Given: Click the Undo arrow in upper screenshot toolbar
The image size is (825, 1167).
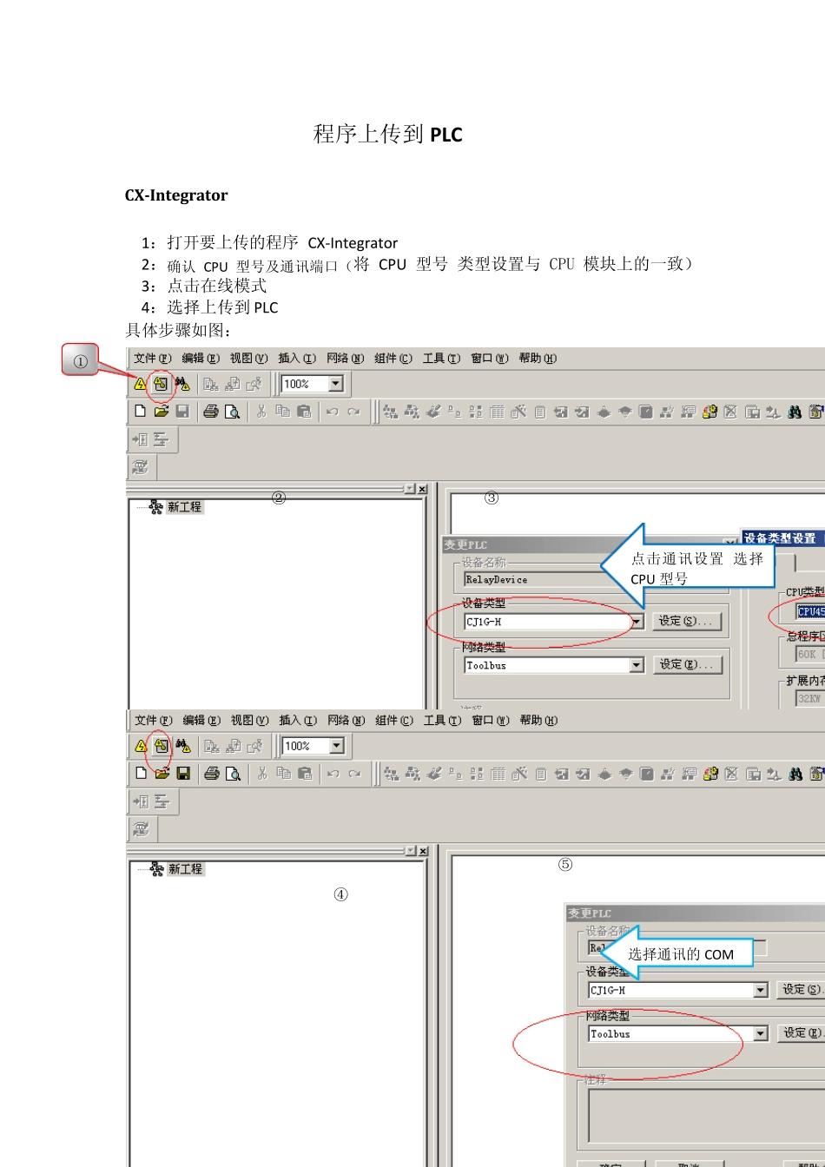Looking at the screenshot, I should 332,412.
